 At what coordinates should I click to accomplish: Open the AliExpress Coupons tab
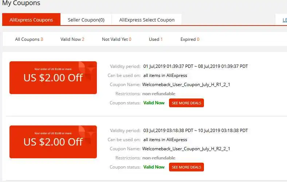pos(31,20)
